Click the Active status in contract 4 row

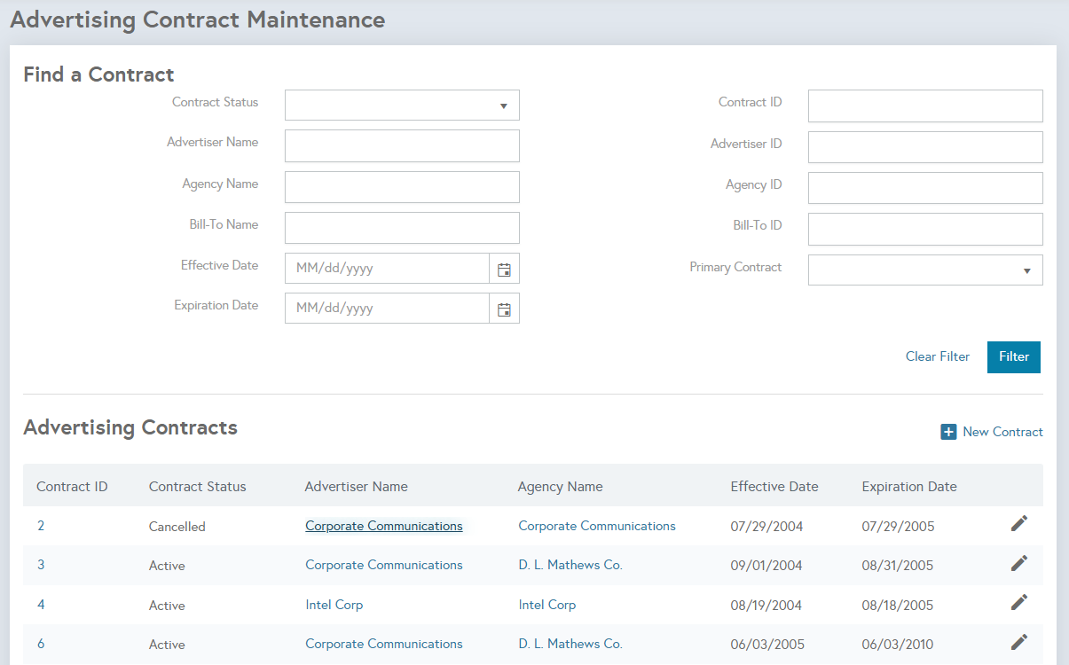tap(167, 606)
